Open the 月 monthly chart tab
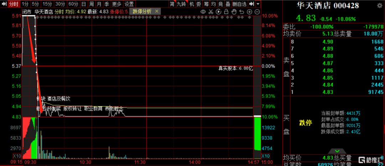The width and height of the screenshot is (385, 166). tap(99, 4)
